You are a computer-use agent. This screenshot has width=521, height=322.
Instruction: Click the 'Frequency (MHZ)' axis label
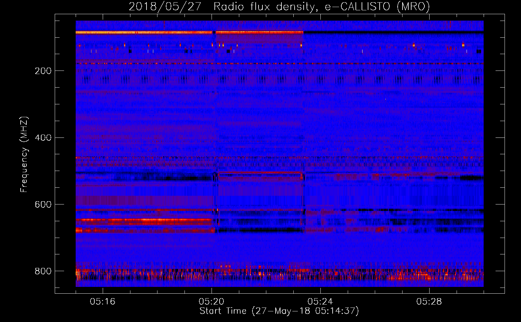coord(24,155)
